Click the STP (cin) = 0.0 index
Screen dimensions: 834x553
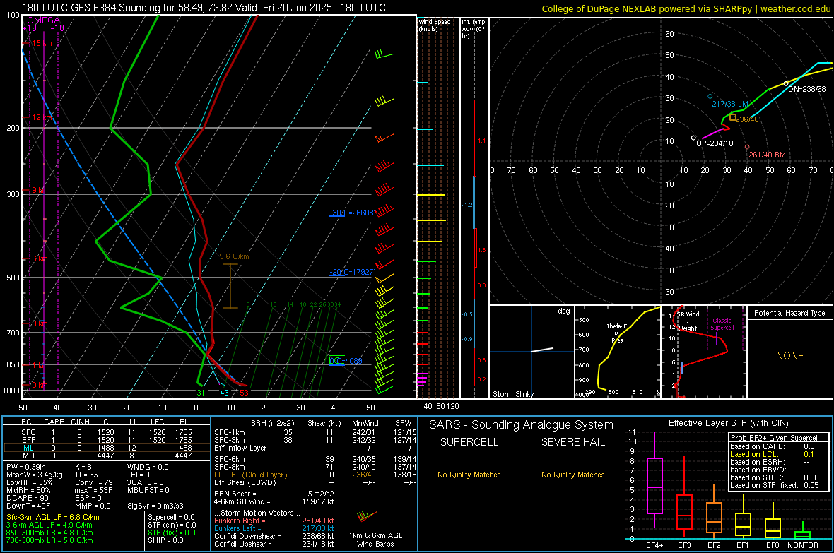(x=172, y=525)
